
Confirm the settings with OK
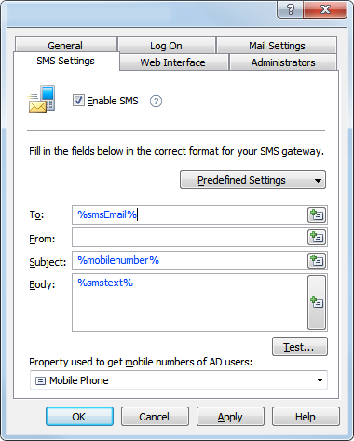click(x=79, y=417)
